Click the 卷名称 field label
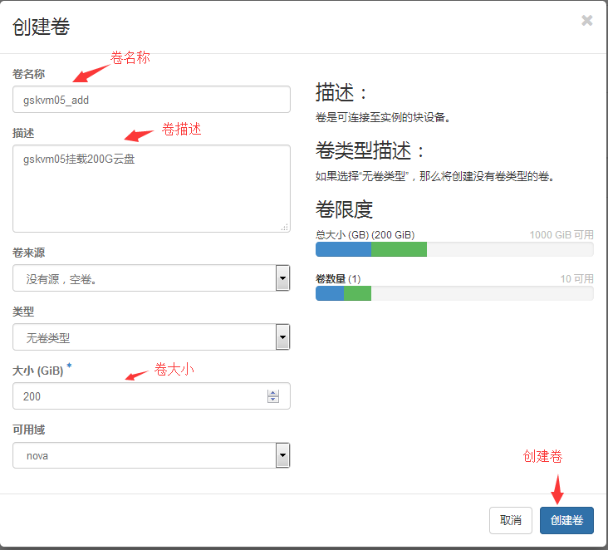The width and height of the screenshot is (608, 550). point(29,74)
